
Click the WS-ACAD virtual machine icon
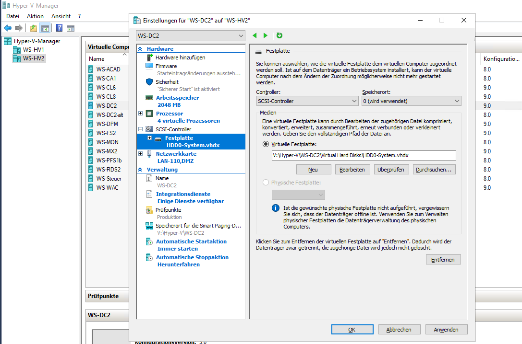point(91,69)
